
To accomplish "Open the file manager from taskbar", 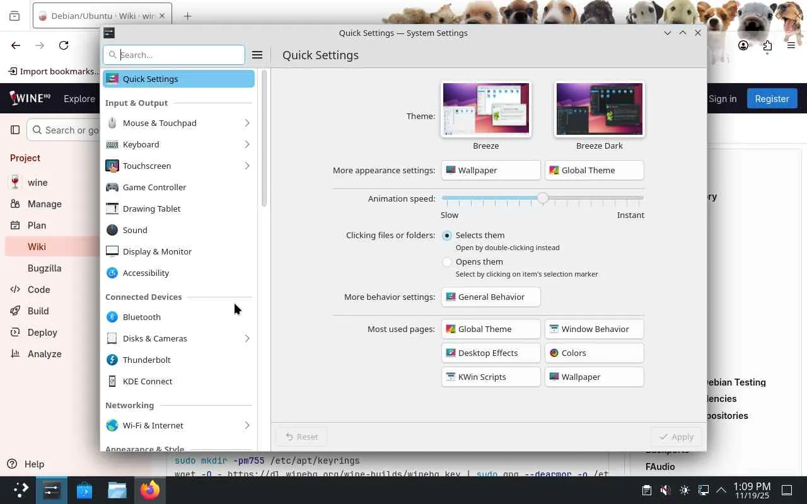I will click(117, 490).
